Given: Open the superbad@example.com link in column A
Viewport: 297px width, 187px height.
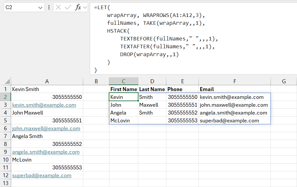Looking at the screenshot, I should pos(42,176).
